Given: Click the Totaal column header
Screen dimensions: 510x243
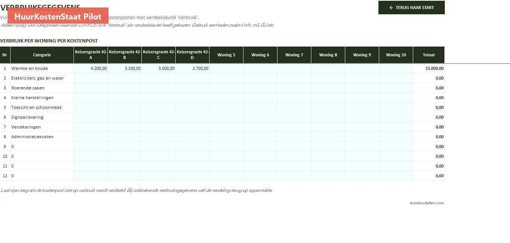Looking at the screenshot, I should (x=429, y=55).
